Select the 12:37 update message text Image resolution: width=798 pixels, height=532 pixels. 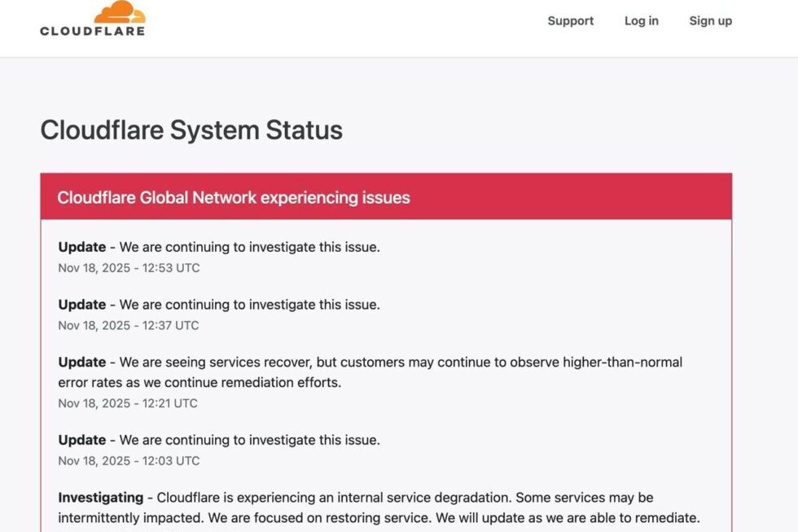[x=249, y=305]
